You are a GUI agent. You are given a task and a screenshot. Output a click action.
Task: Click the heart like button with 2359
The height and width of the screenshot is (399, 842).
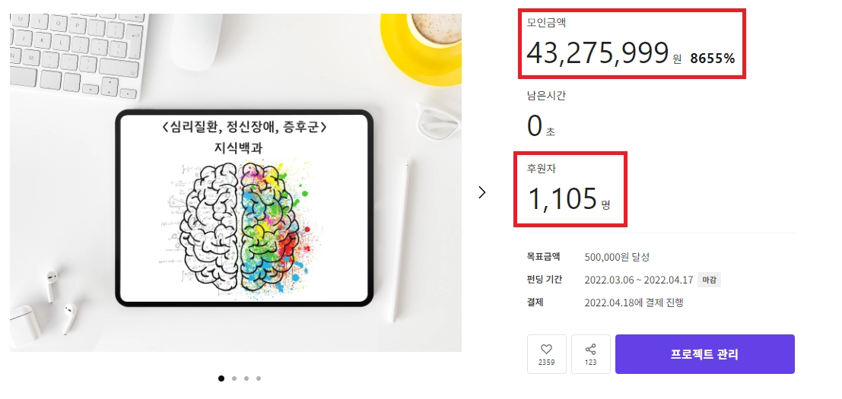coord(547,354)
